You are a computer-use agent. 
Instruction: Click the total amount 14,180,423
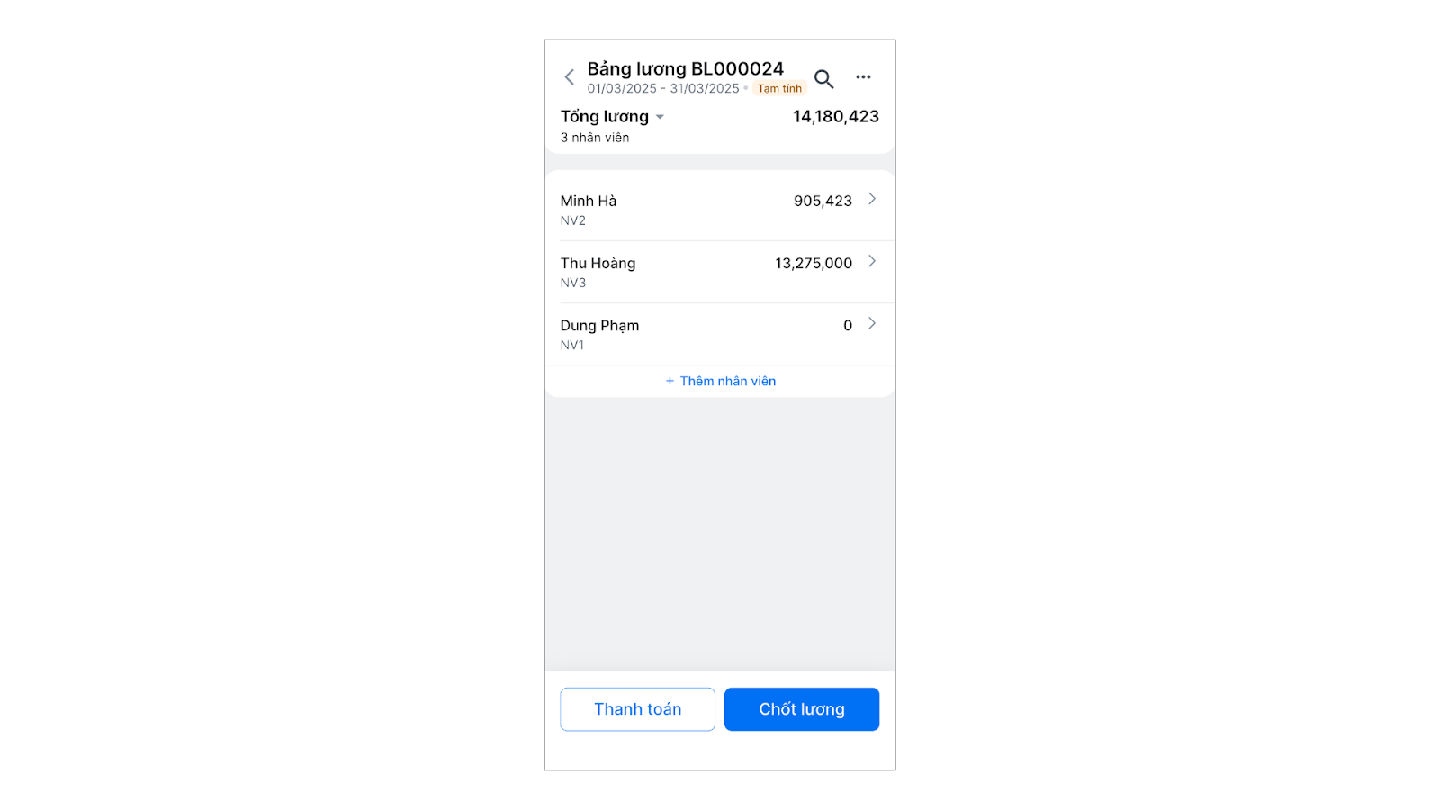(x=835, y=116)
